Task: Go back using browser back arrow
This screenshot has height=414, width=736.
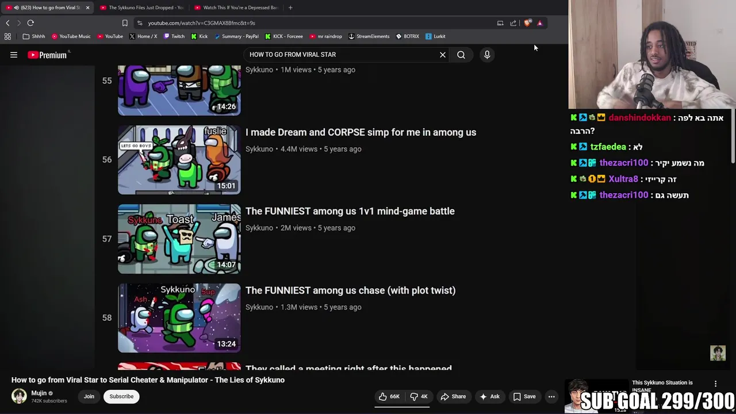Action: click(x=7, y=23)
